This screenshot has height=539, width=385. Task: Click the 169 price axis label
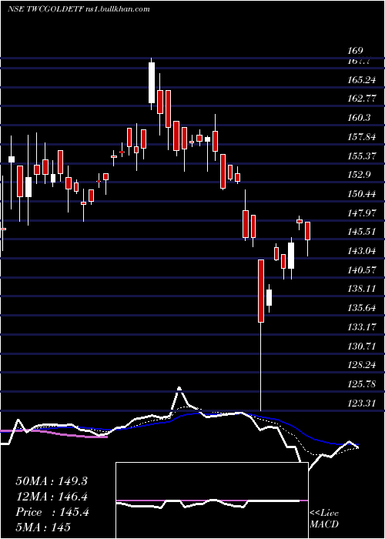(x=355, y=51)
